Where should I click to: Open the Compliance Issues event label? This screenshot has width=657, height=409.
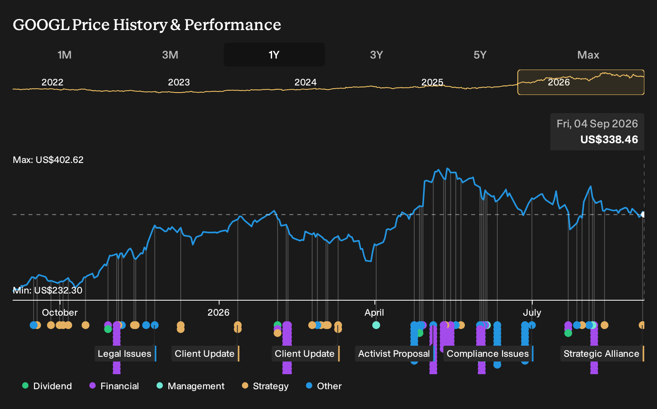pos(488,354)
